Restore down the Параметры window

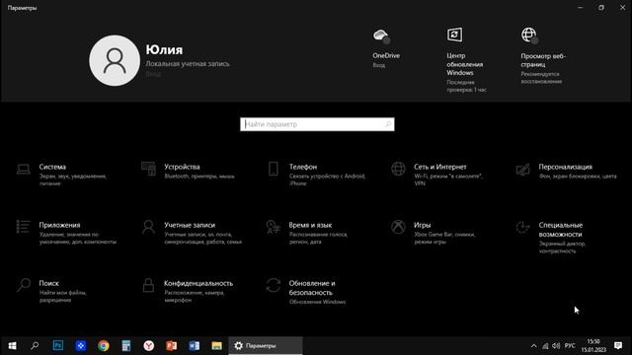(x=601, y=8)
